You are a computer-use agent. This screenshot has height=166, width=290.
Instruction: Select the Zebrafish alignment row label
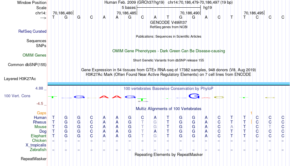pos(38,150)
